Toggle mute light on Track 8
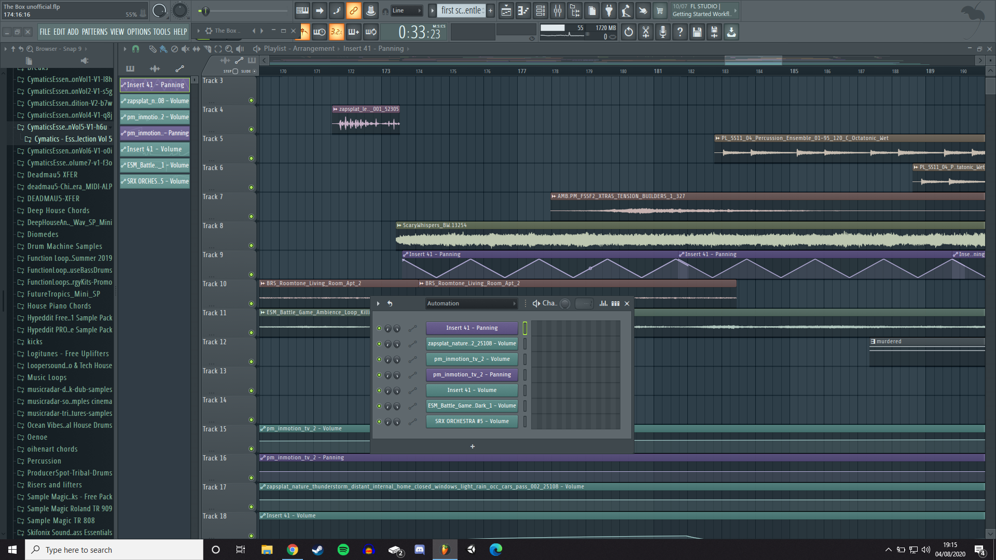 tap(251, 245)
